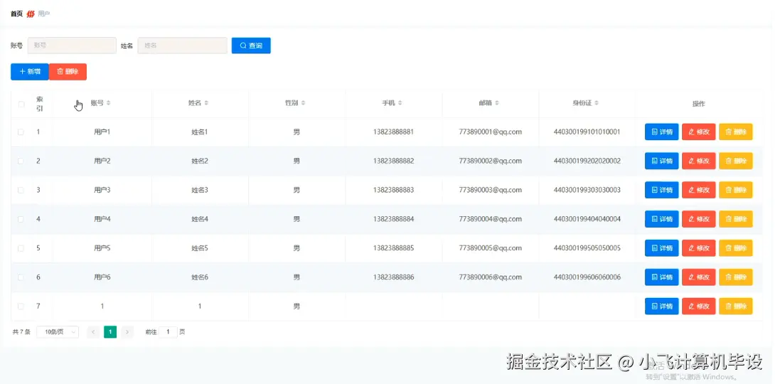The image size is (775, 384).
Task: Delete 用户2 using its yellow 删除 button
Action: coord(735,161)
